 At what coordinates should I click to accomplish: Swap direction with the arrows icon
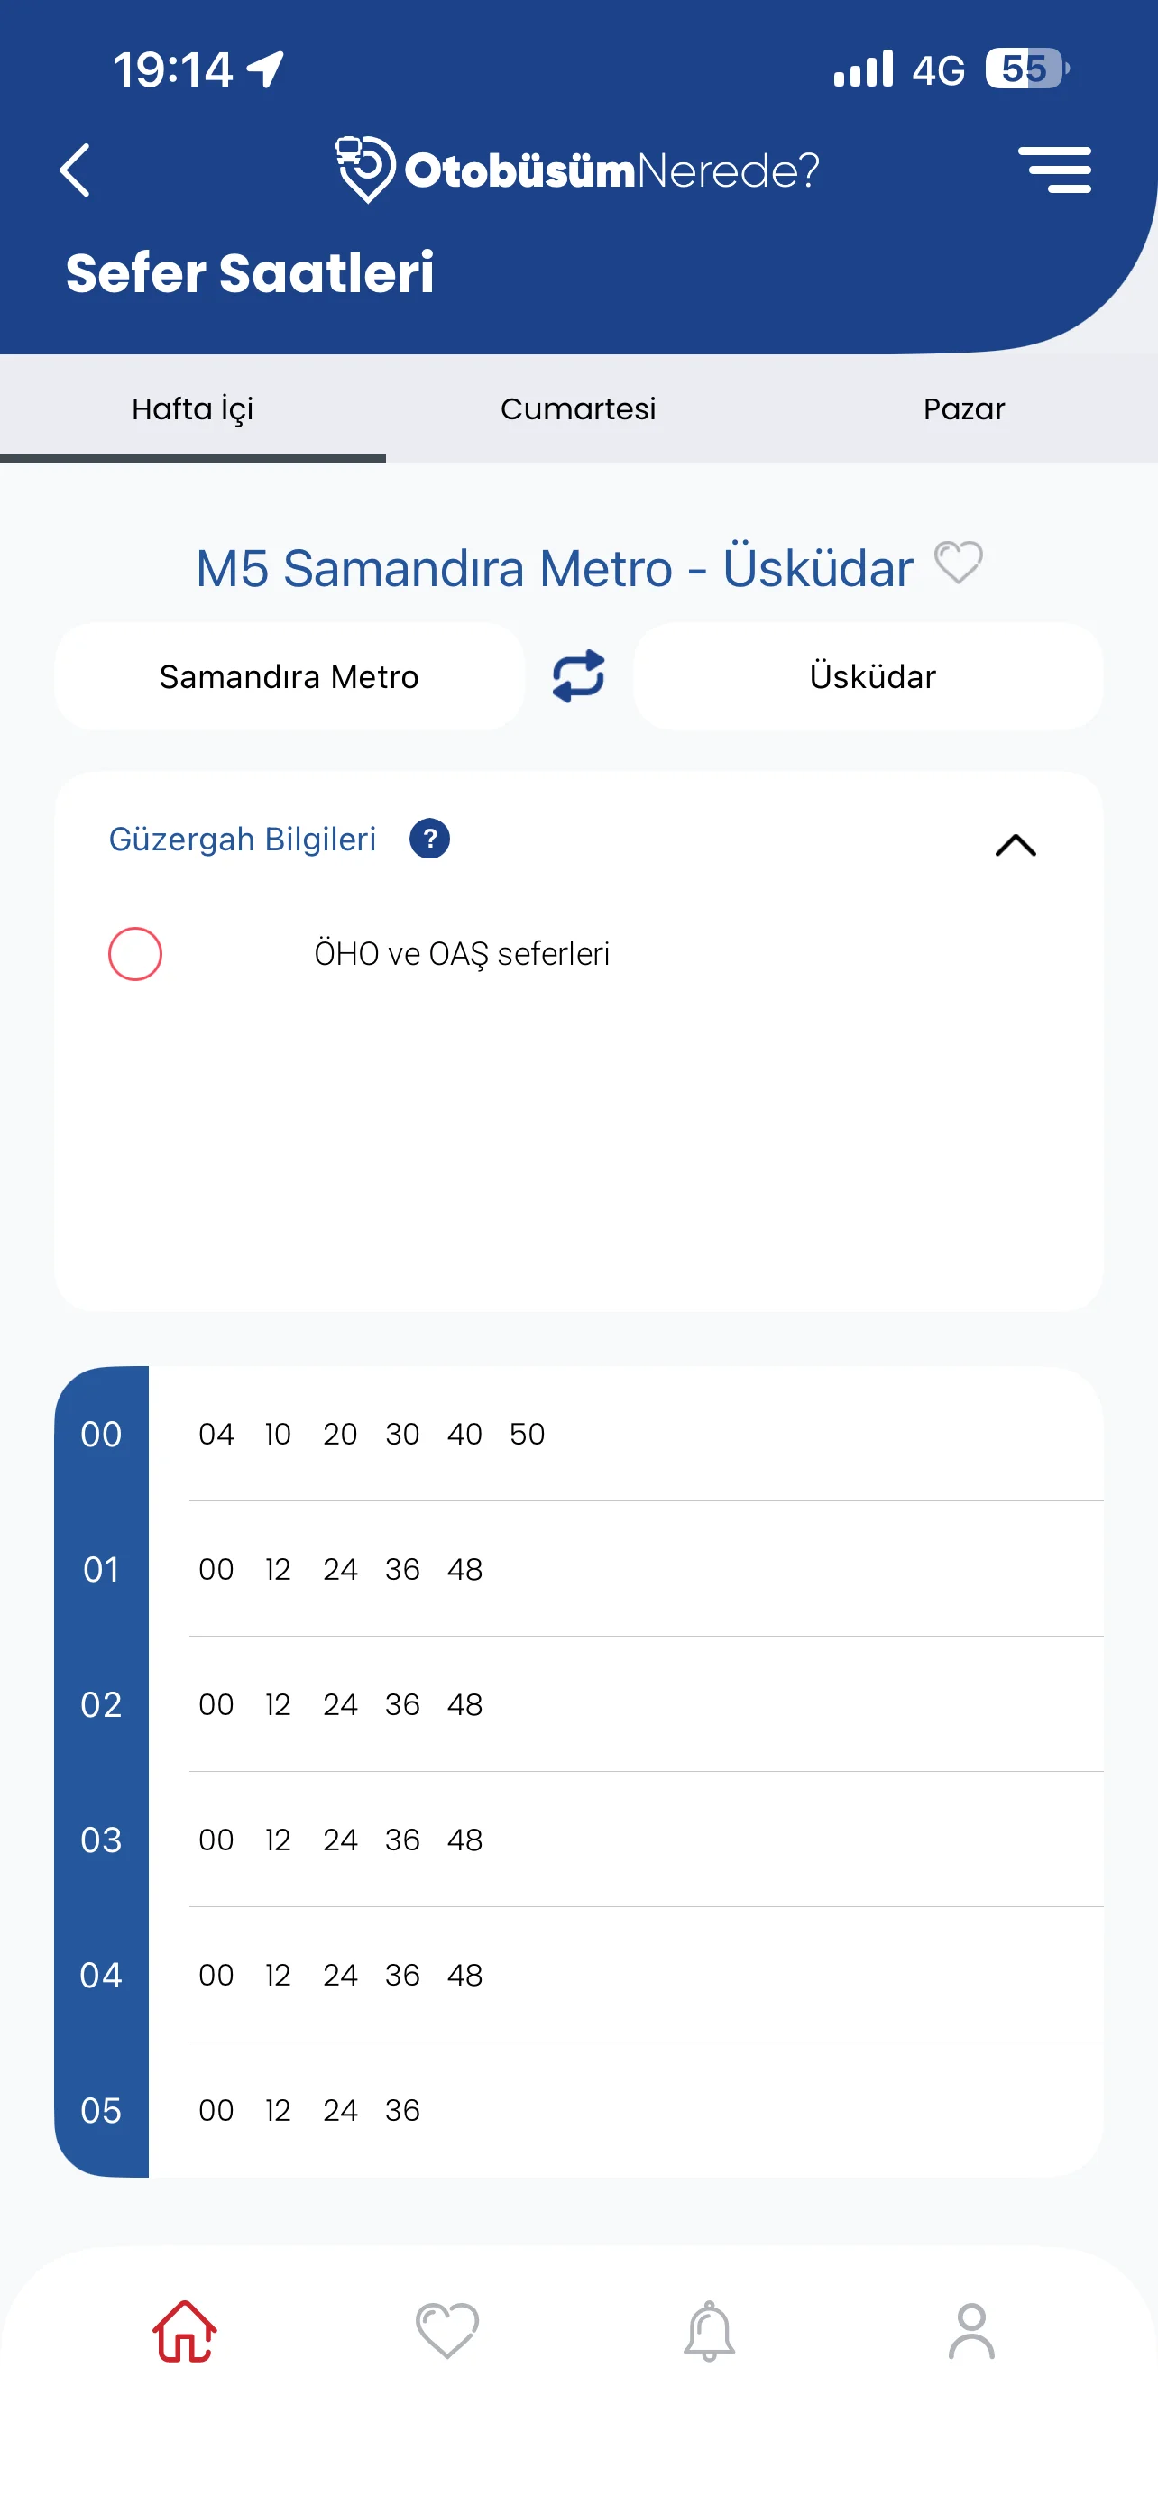coord(578,675)
